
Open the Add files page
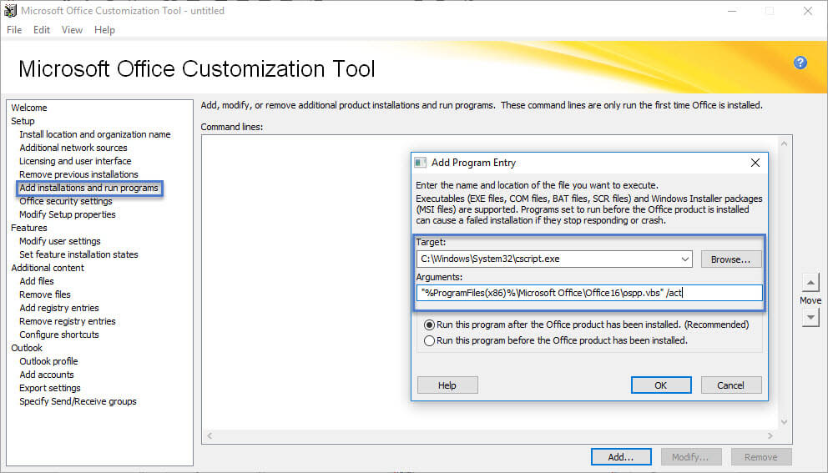[37, 281]
